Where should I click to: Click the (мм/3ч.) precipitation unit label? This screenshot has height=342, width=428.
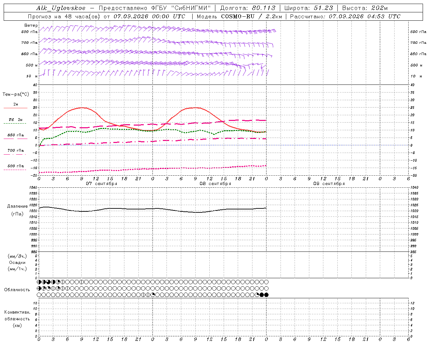[17, 256]
